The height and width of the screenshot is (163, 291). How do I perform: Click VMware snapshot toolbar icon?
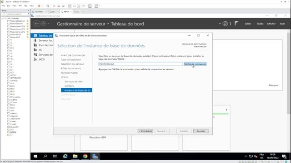pos(54,6)
